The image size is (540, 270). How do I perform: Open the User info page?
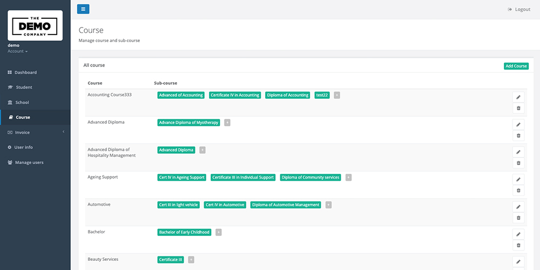(x=23, y=147)
